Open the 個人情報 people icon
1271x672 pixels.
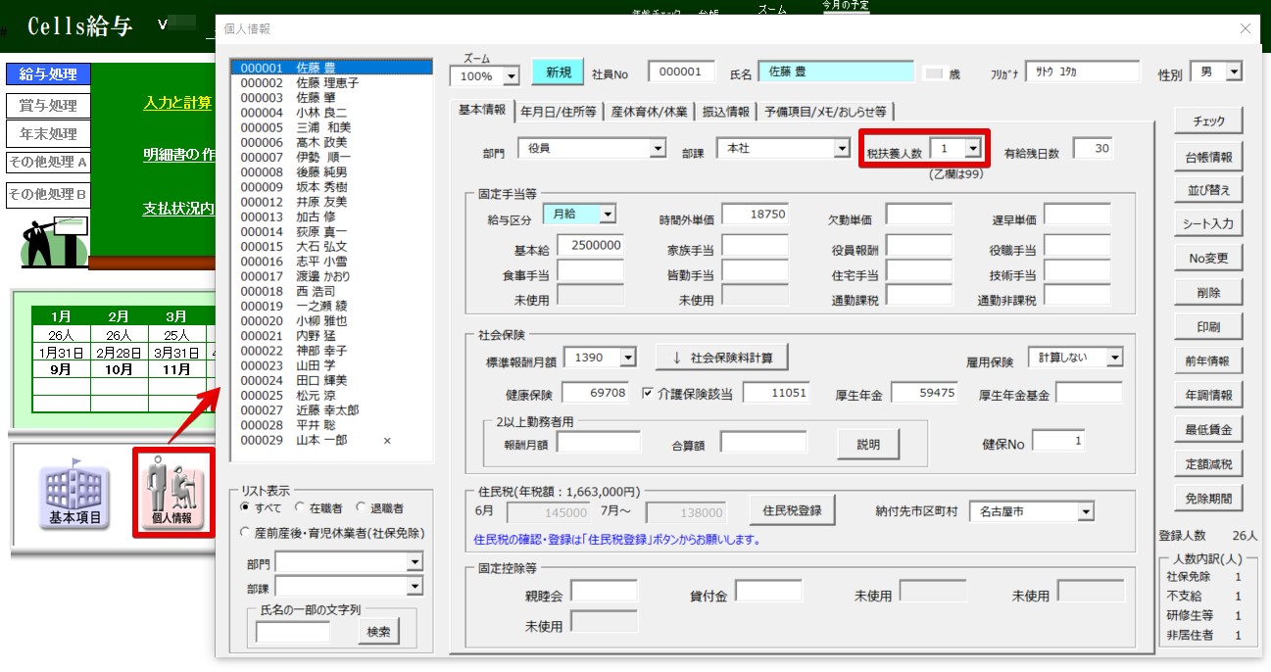(173, 493)
